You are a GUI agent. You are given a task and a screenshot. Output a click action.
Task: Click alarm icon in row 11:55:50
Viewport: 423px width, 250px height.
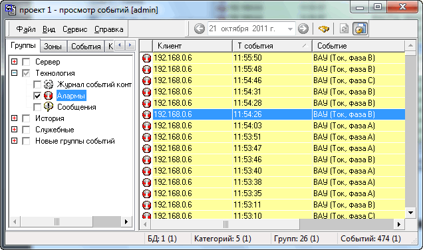(146, 58)
